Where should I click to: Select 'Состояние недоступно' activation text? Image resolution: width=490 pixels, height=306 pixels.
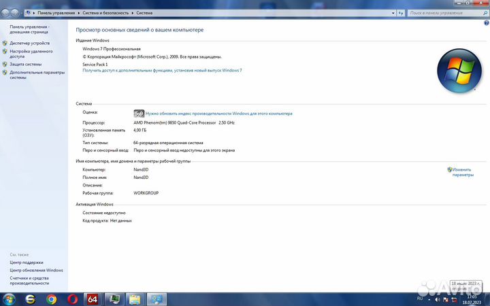coord(104,213)
